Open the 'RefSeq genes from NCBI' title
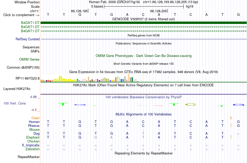 (144, 35)
